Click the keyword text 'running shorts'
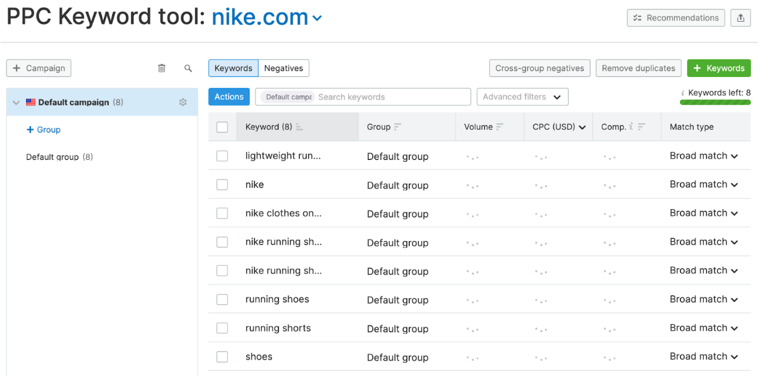The width and height of the screenshot is (773, 389). pyautogui.click(x=278, y=328)
